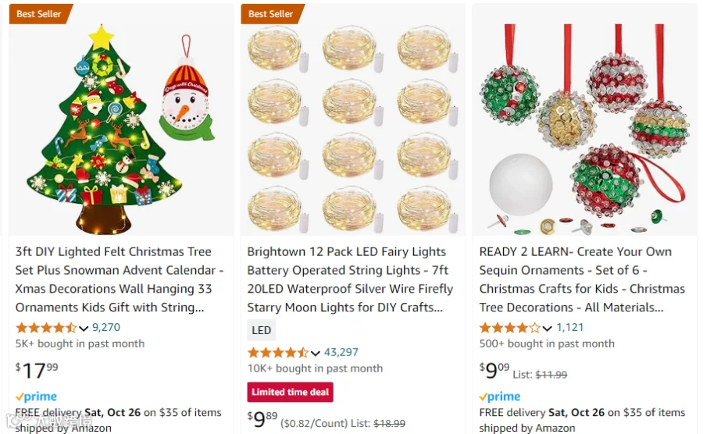703x434 pixels.
Task: Click the star rating of Brightown Fairy Lights
Action: point(278,353)
